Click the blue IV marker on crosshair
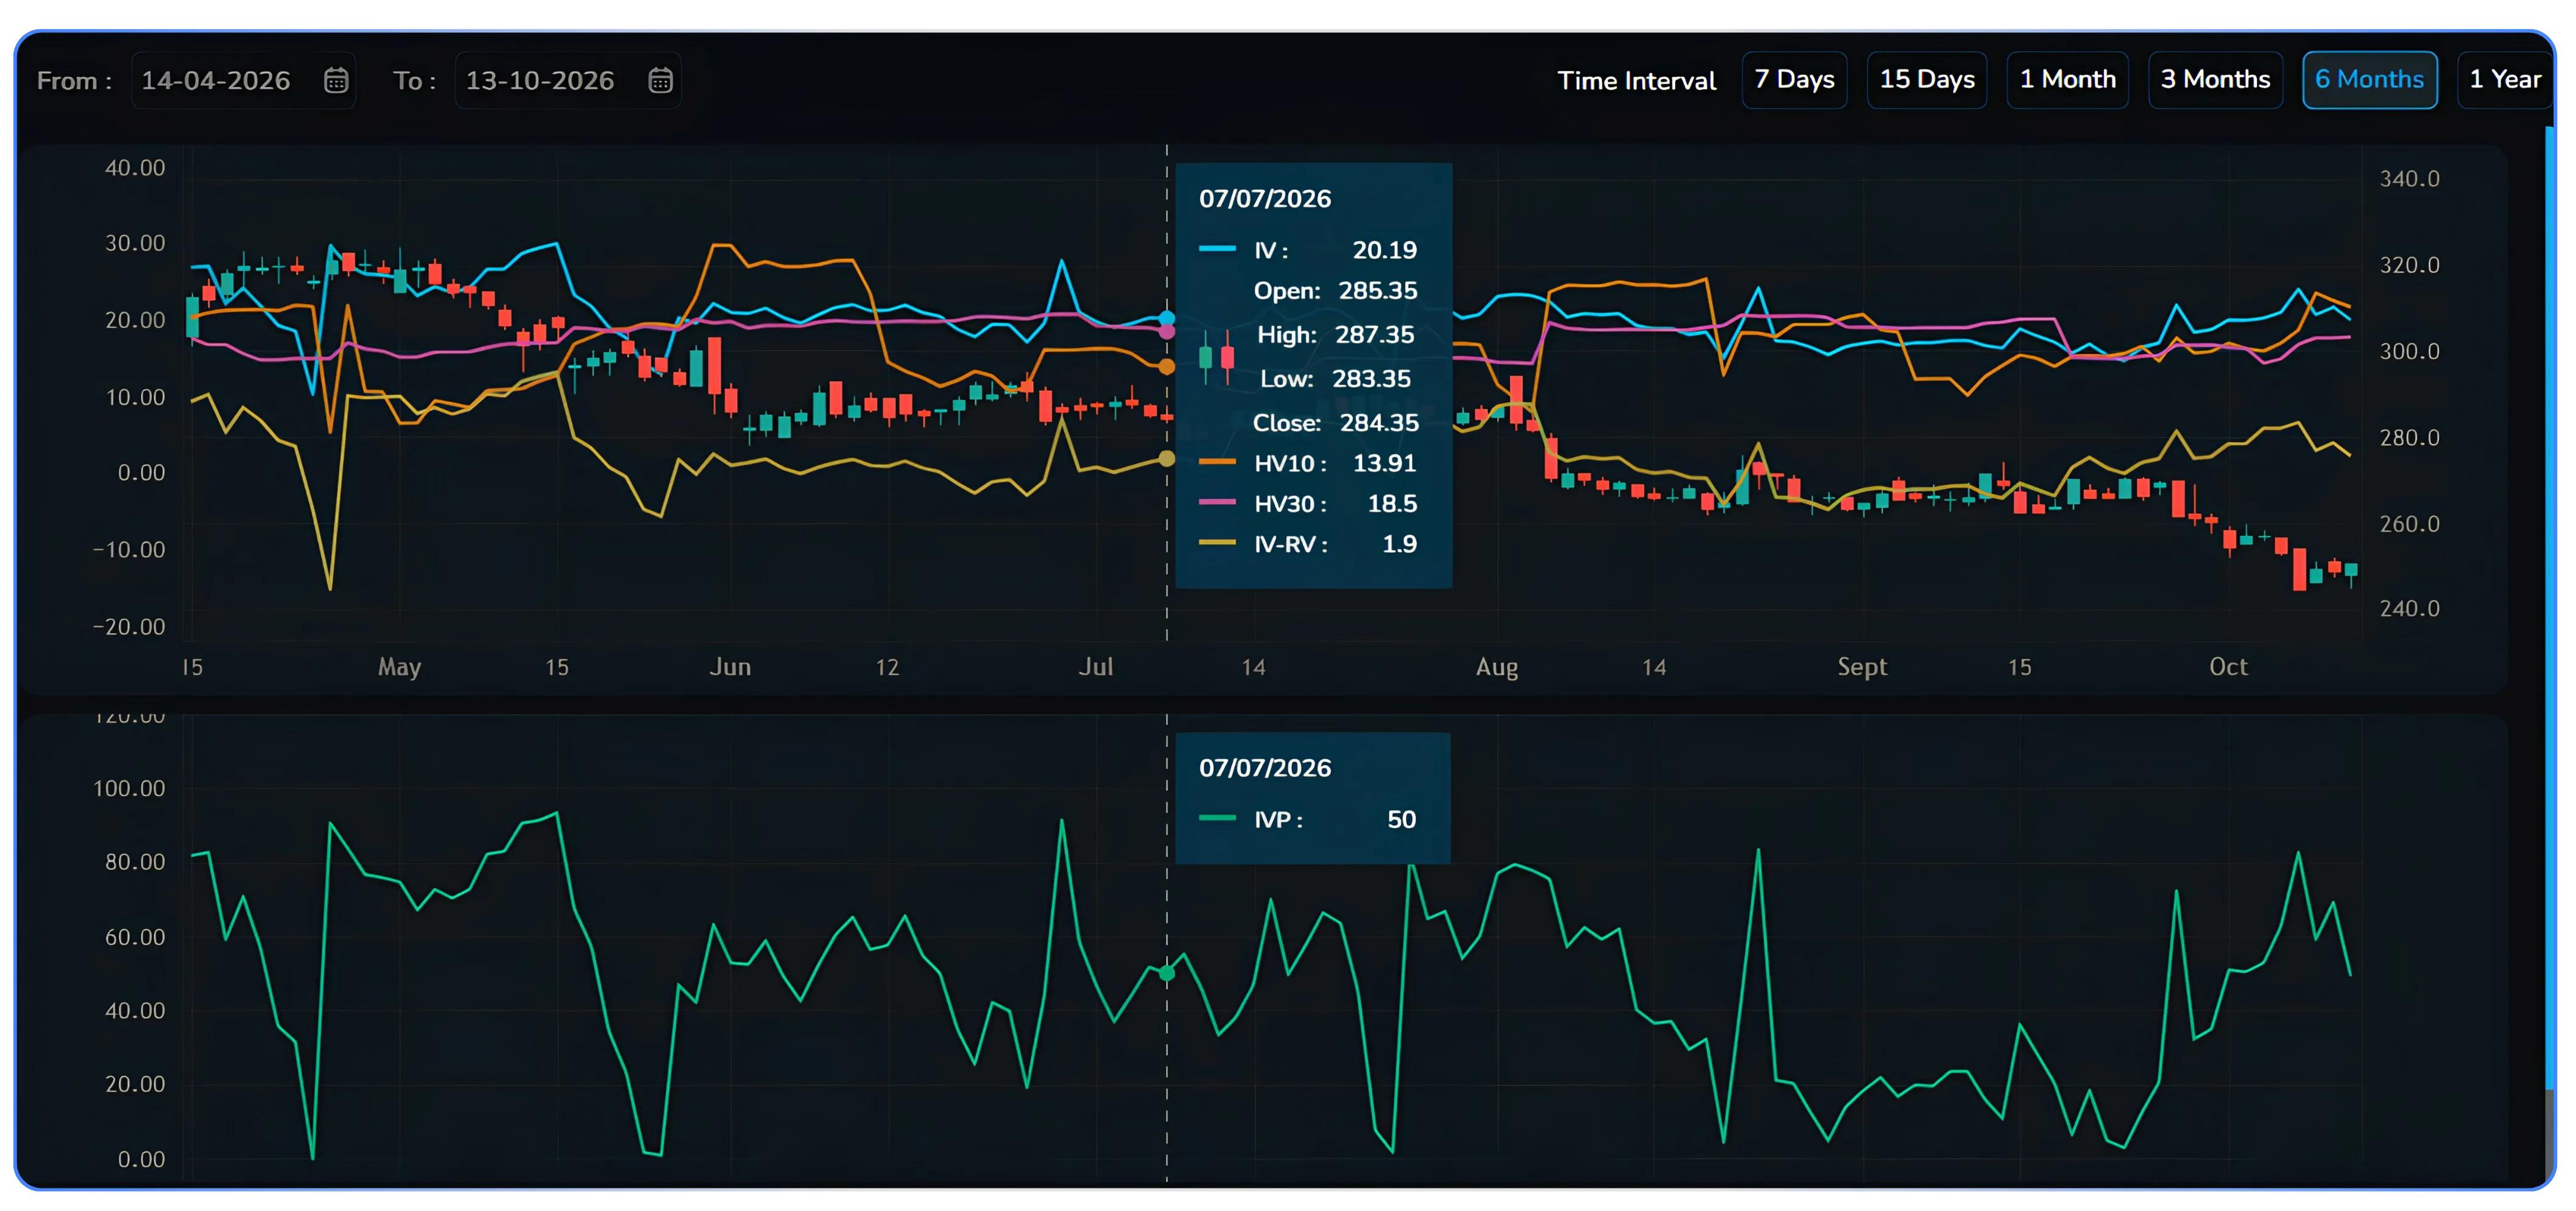 (x=1166, y=319)
